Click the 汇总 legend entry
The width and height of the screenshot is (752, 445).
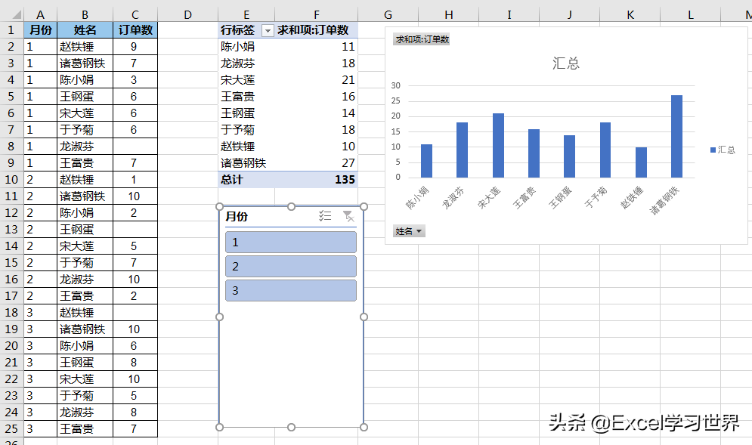pos(723,150)
